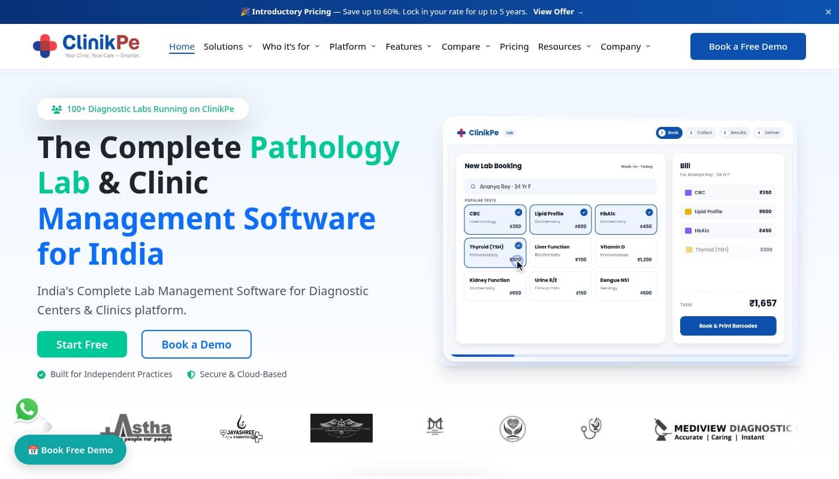The width and height of the screenshot is (839, 479).
Task: Expand the Compare dropdown
Action: click(x=466, y=47)
